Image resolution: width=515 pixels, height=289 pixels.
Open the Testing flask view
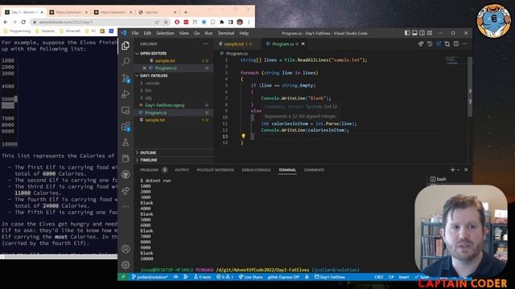click(x=126, y=142)
